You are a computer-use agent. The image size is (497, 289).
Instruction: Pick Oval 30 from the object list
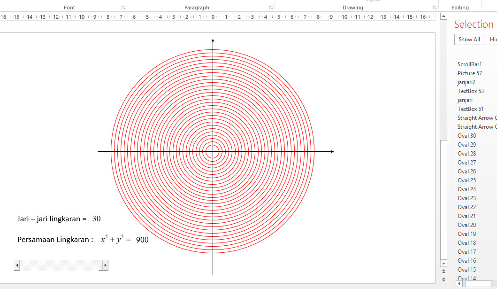point(466,136)
